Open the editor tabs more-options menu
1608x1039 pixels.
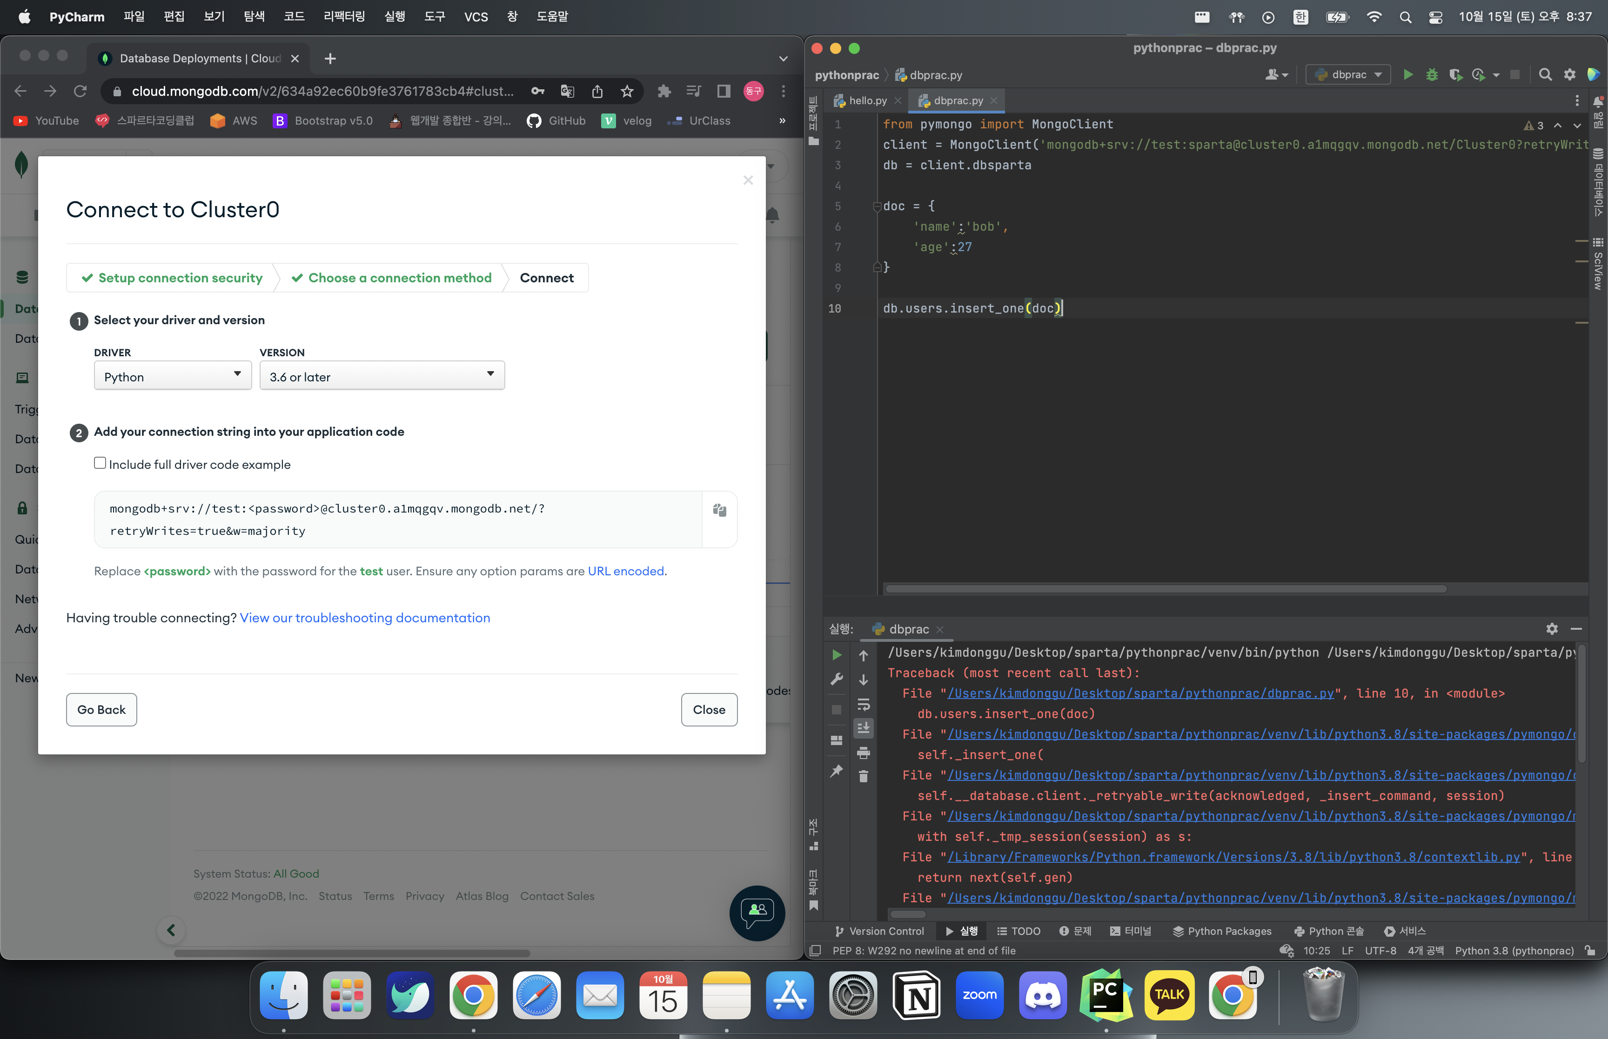pos(1577,100)
